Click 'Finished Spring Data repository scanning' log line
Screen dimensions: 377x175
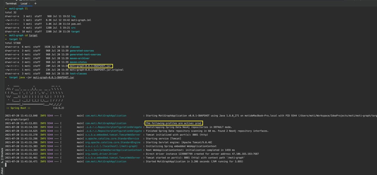[207, 131]
